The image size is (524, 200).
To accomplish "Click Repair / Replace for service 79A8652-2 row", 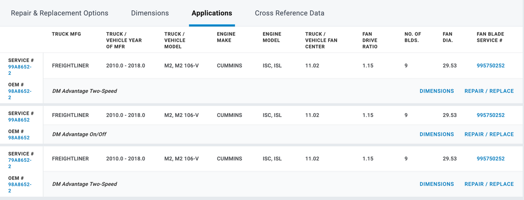I will pyautogui.click(x=489, y=184).
